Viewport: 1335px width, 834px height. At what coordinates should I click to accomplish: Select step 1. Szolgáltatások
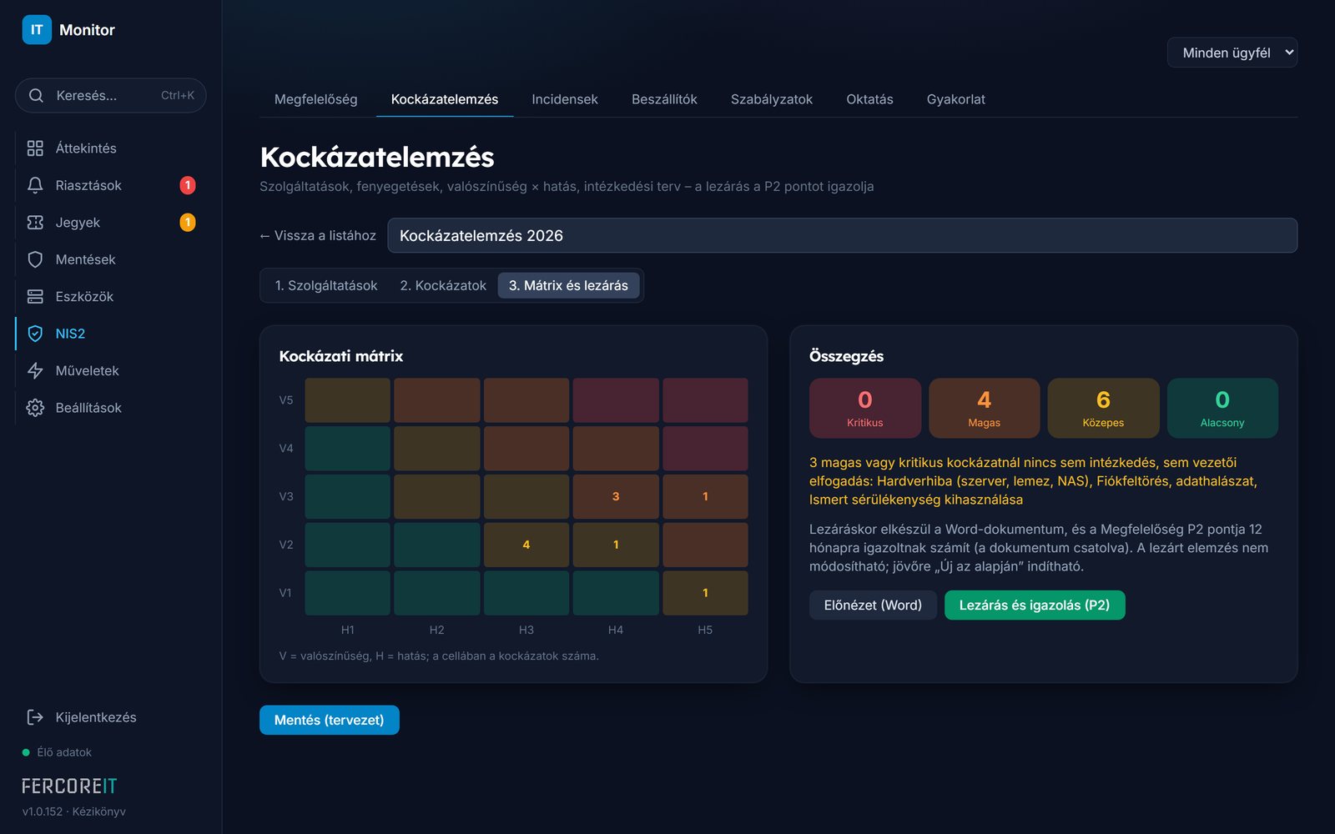point(326,285)
